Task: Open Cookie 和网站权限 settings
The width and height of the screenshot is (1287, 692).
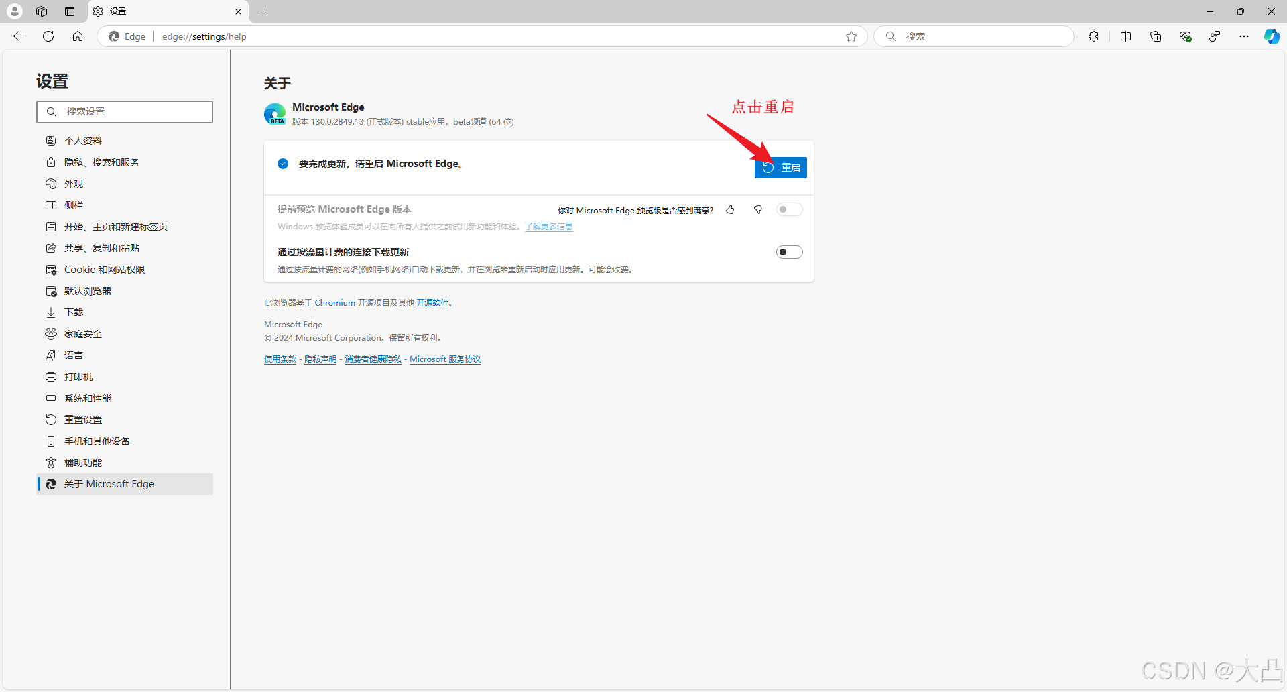Action: coord(125,270)
